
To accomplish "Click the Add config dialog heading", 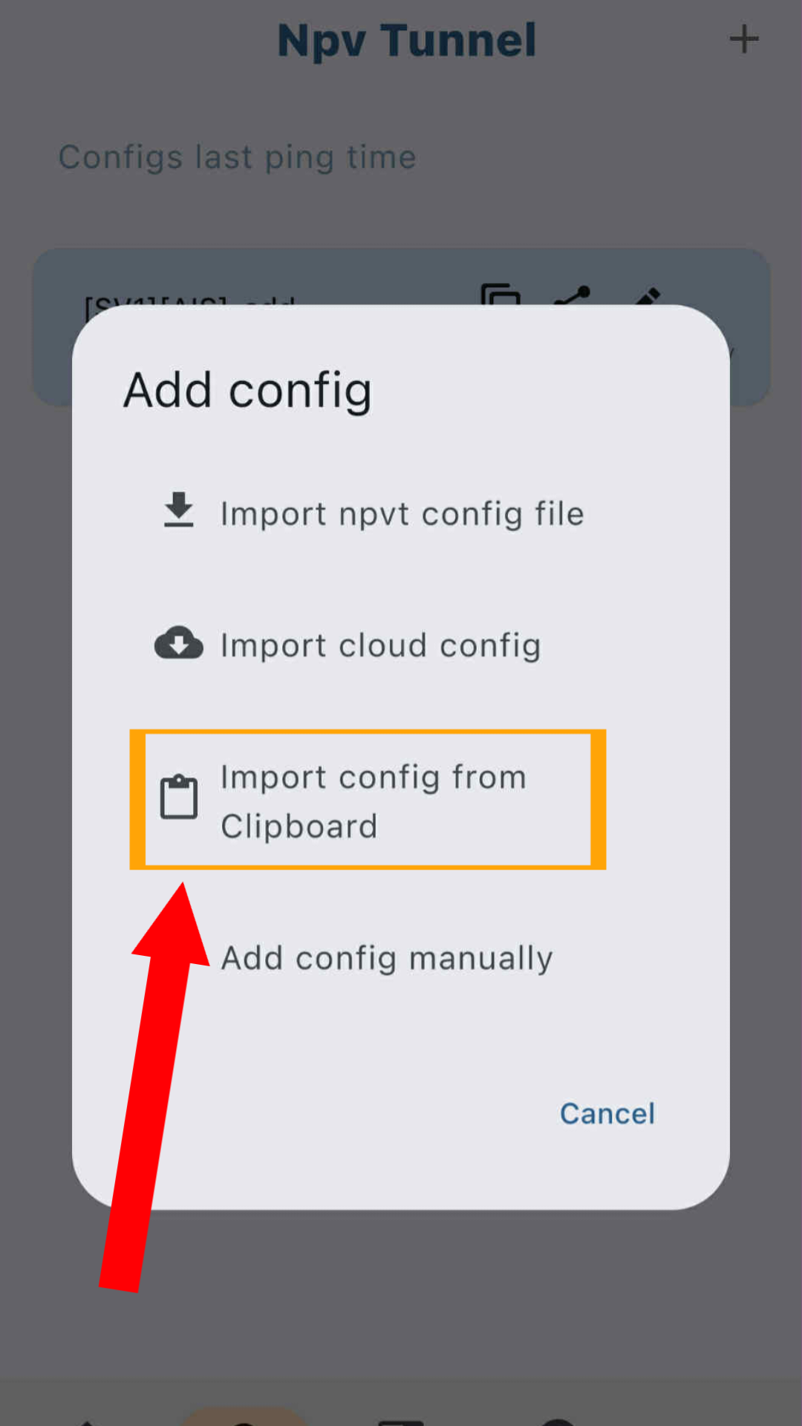I will [x=247, y=391].
